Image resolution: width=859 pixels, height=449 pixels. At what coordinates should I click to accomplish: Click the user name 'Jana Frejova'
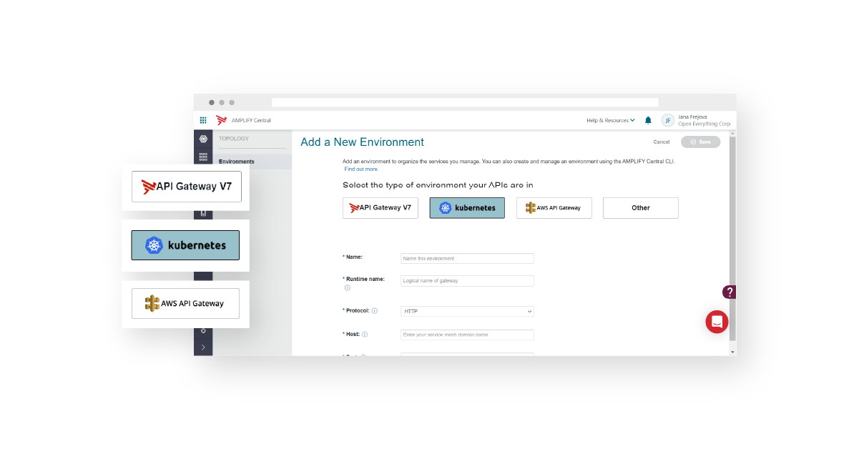(x=692, y=117)
